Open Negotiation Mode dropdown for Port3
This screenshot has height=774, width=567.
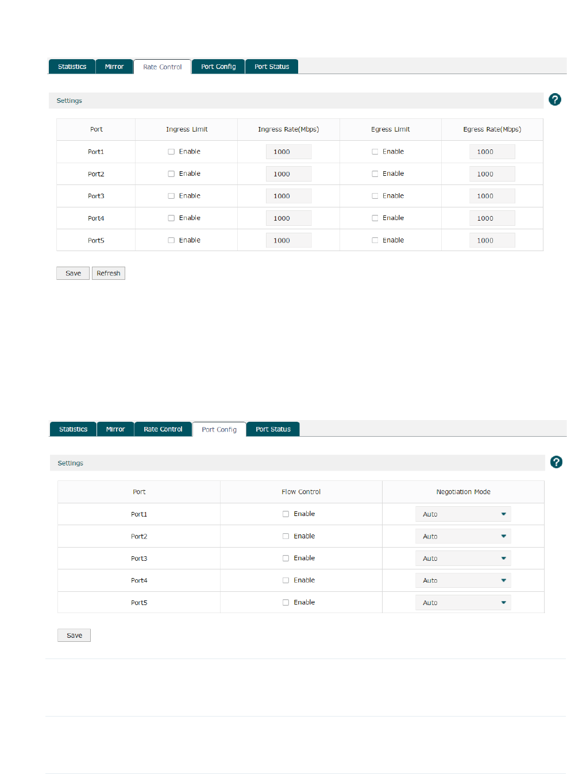tap(463, 559)
